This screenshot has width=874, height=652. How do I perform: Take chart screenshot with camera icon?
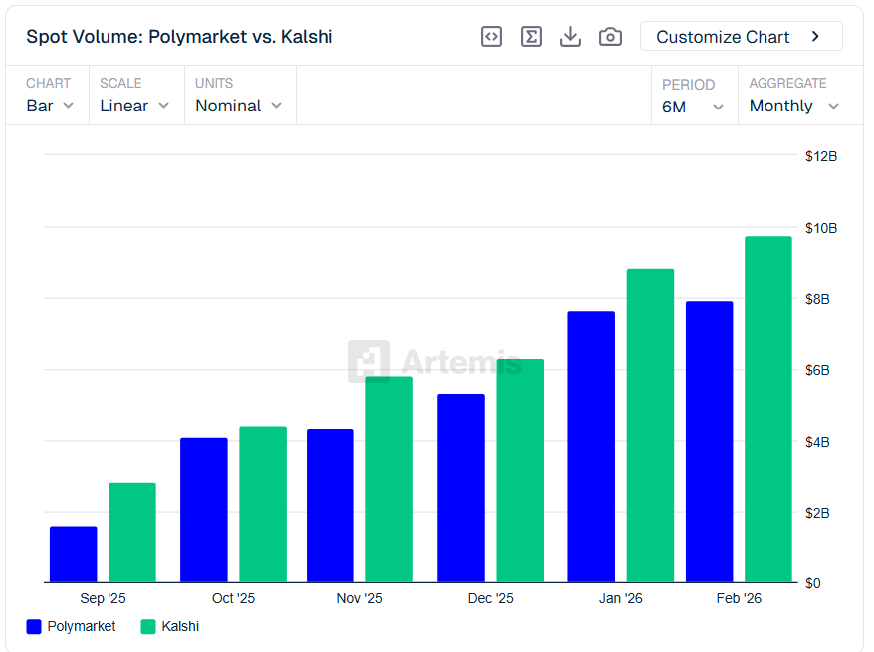coord(610,37)
